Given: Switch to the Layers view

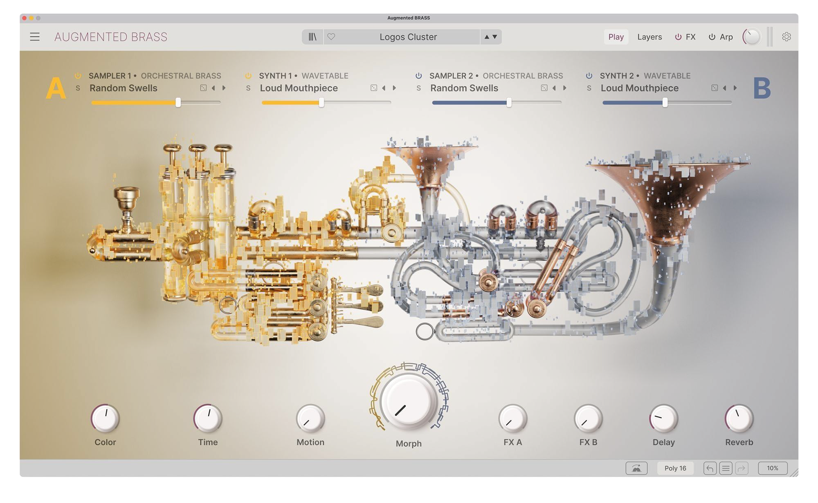Looking at the screenshot, I should 649,37.
